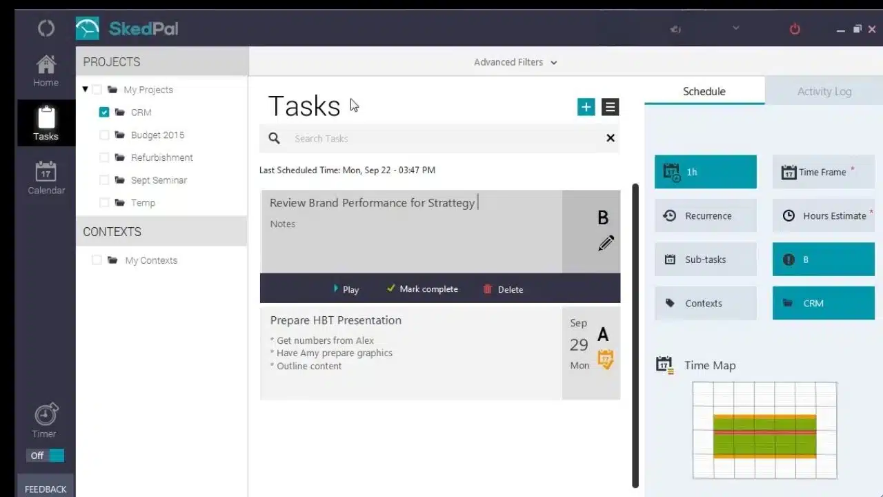883x497 pixels.
Task: Click the red Delete trash icon
Action: coord(488,289)
